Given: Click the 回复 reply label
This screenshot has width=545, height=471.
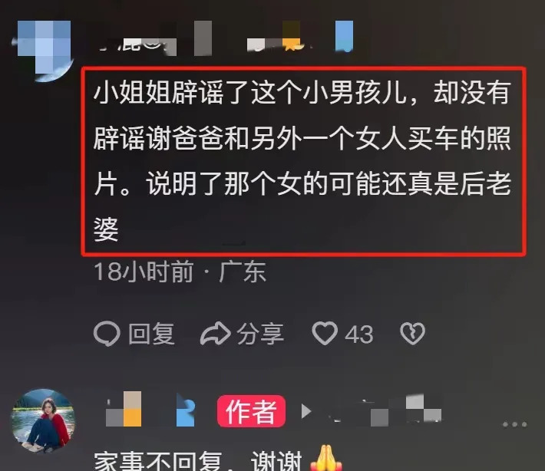Looking at the screenshot, I should coord(151,334).
